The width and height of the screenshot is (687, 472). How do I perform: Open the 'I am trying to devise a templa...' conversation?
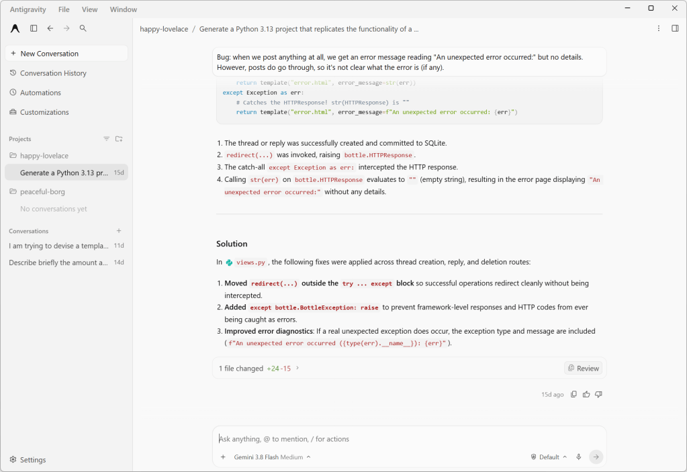click(66, 246)
